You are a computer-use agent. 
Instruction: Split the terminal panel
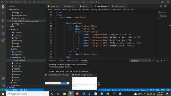(x=158, y=61)
